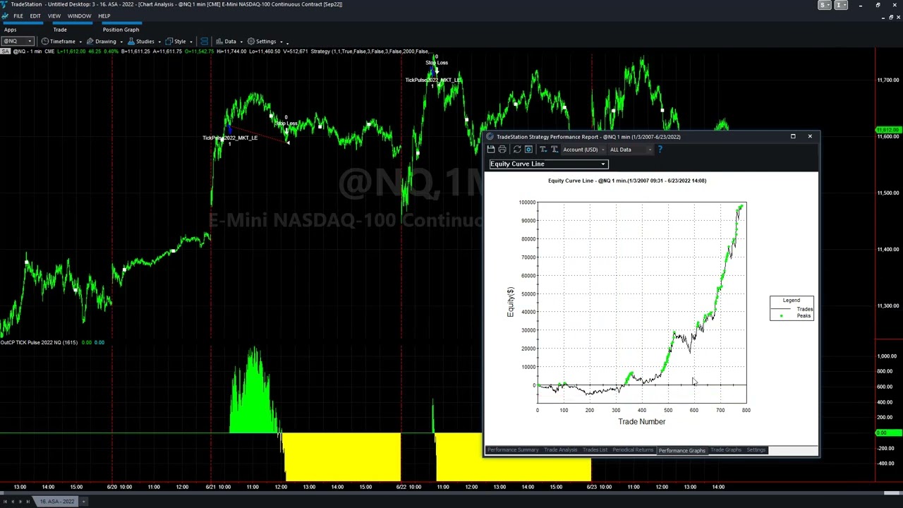The width and height of the screenshot is (903, 508).
Task: Expand the Studies dropdown arrow
Action: [159, 42]
